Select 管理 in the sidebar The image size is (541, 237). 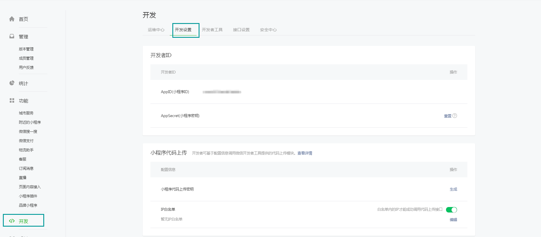[23, 37]
